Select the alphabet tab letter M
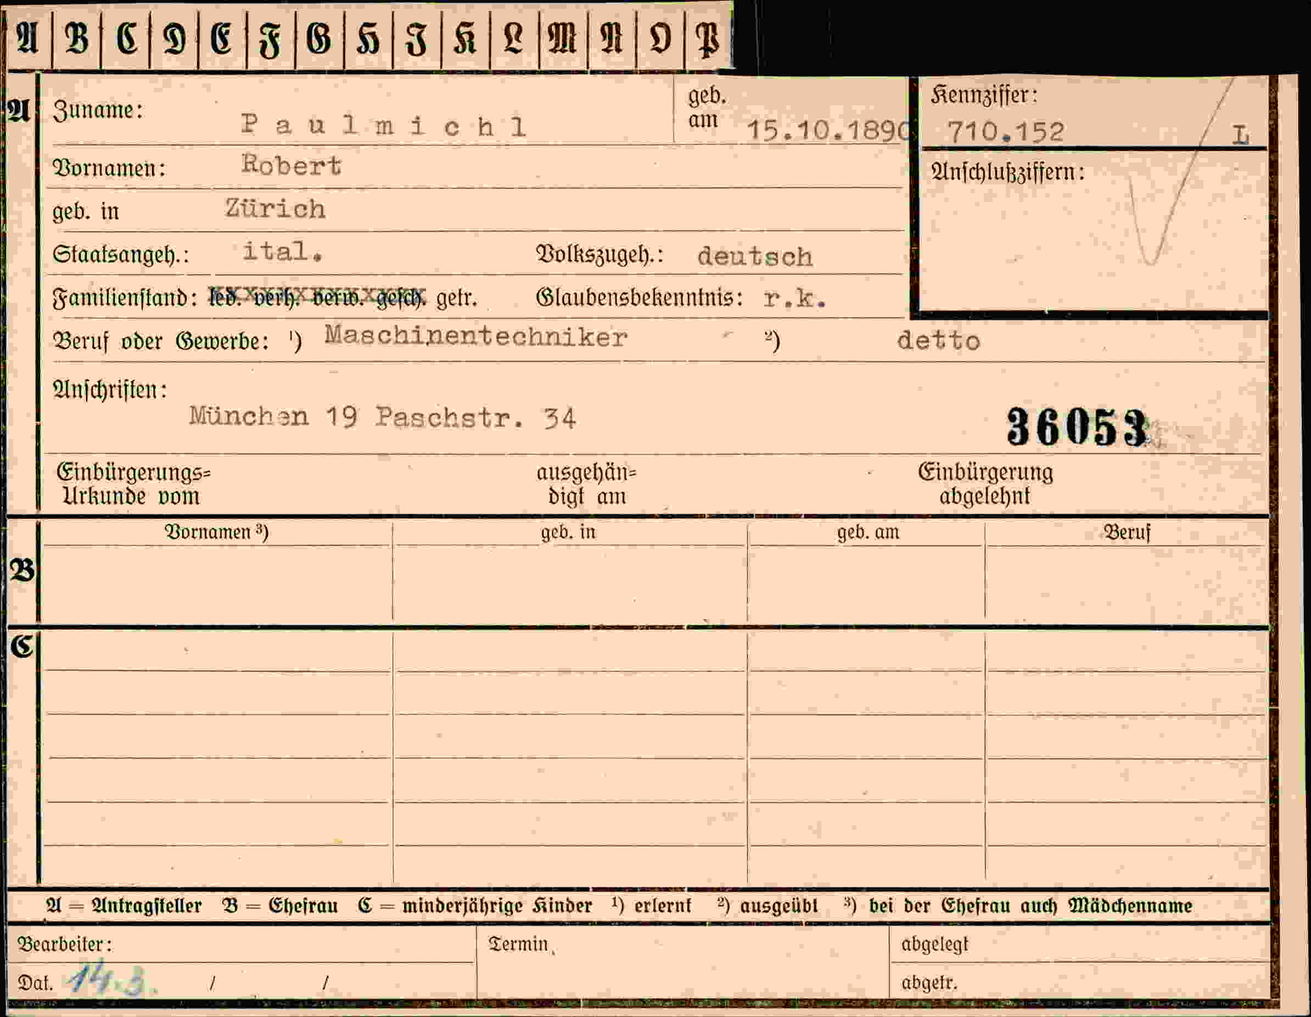Viewport: 1311px width, 1017px height. 563,38
